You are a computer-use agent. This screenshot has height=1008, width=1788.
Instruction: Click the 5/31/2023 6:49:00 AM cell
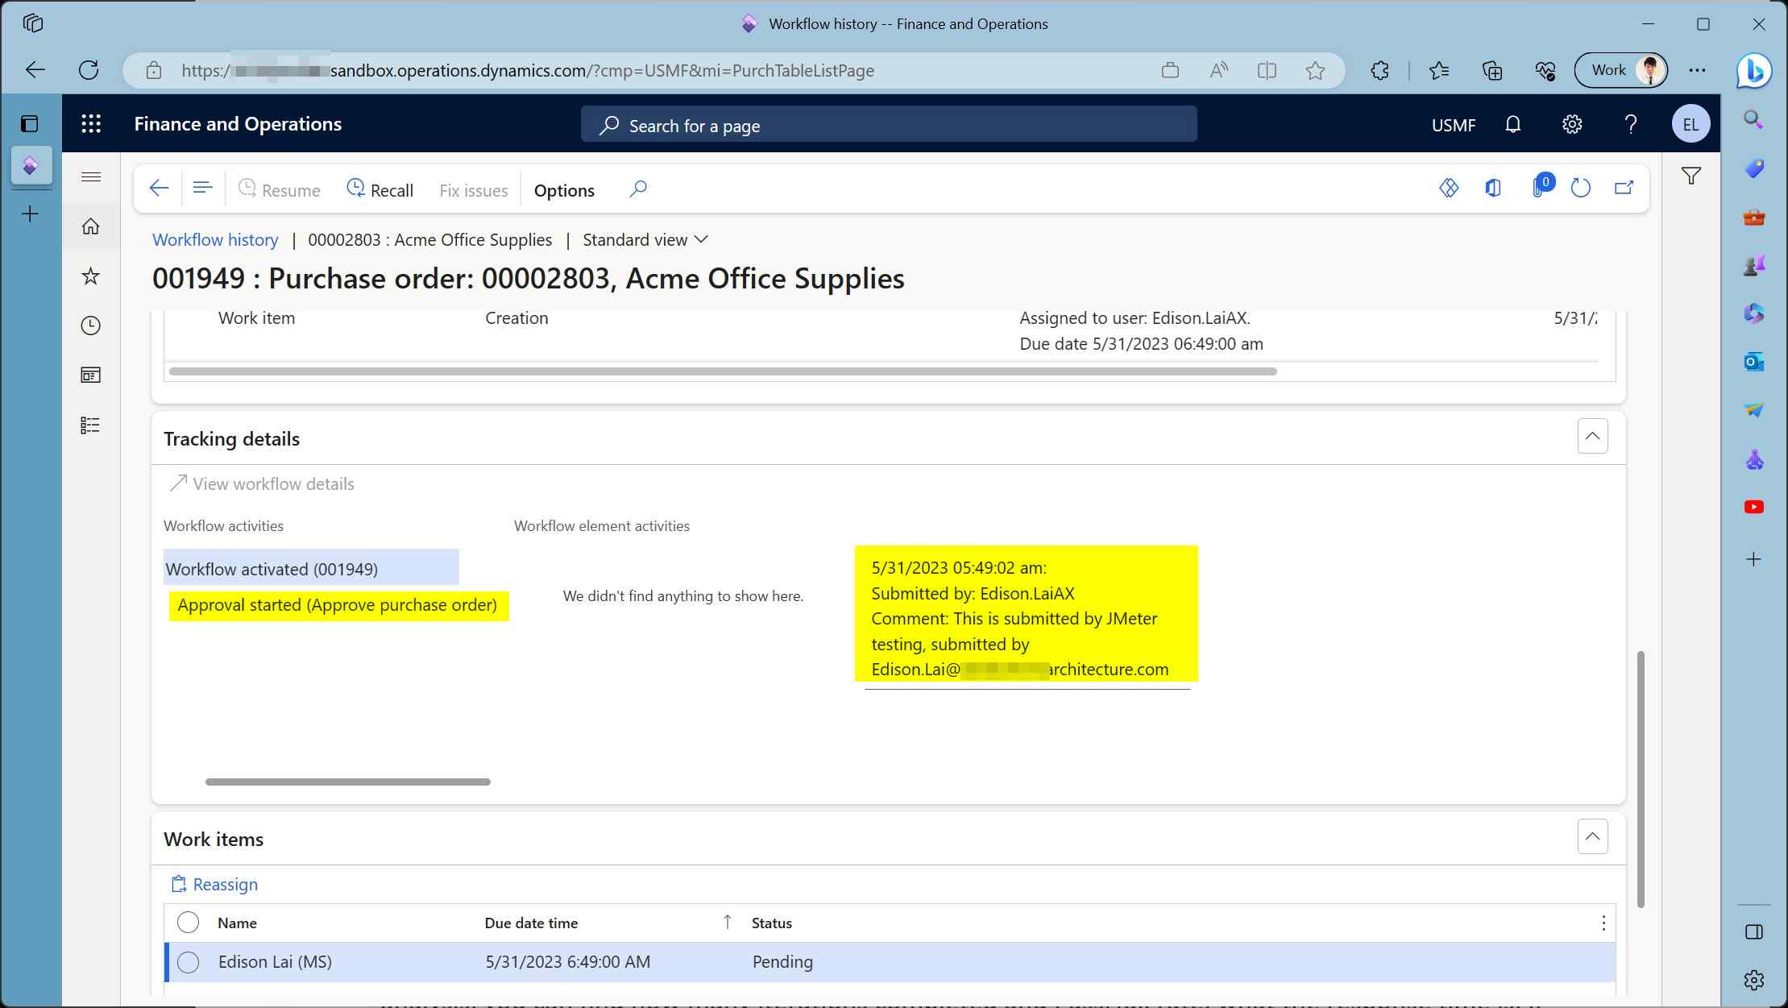(x=567, y=962)
